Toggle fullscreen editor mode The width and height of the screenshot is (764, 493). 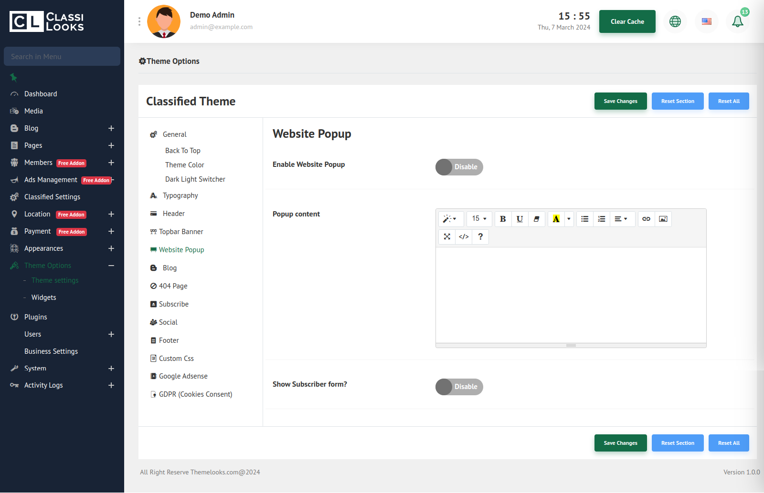point(447,236)
